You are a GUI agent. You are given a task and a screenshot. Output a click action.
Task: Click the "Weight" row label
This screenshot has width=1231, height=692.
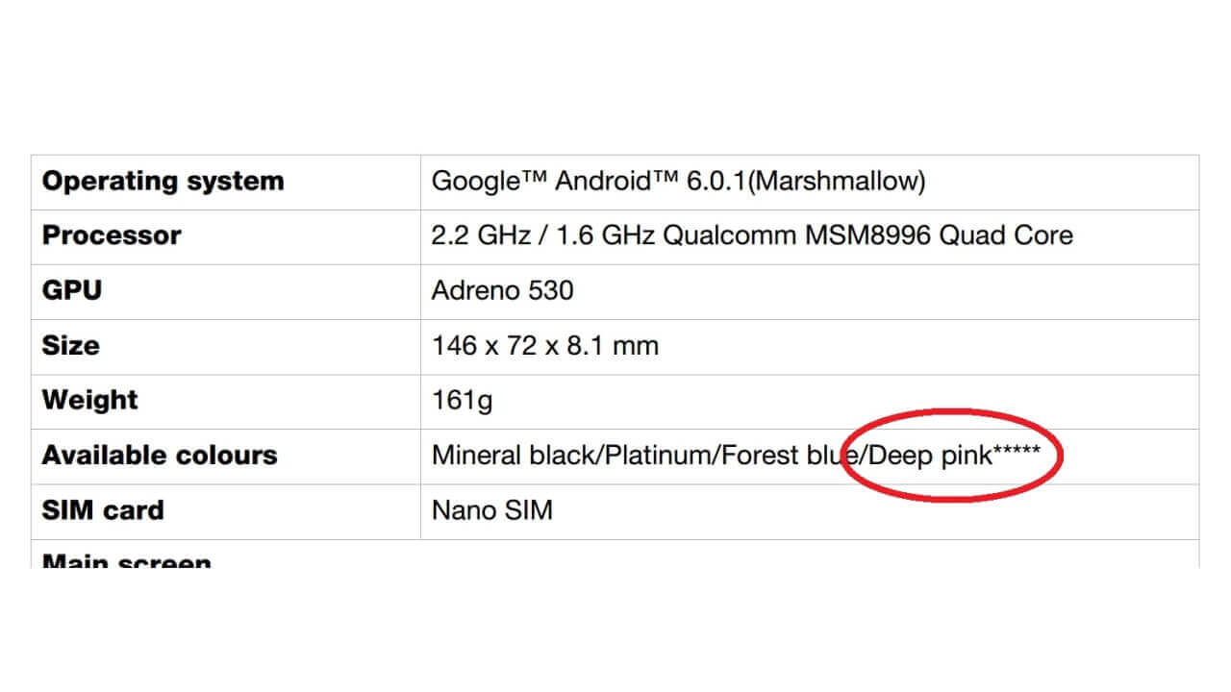[x=90, y=401]
